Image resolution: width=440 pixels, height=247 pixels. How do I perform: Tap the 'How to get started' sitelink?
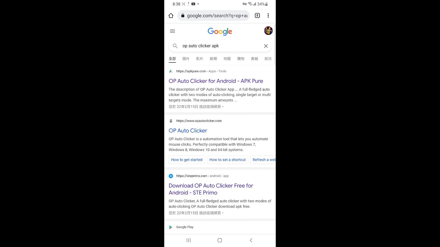pos(187,160)
